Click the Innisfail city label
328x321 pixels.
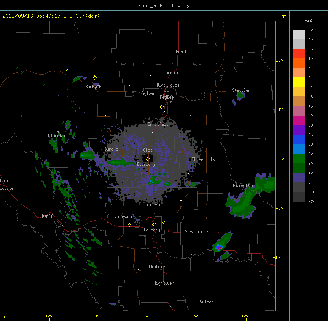[158, 124]
